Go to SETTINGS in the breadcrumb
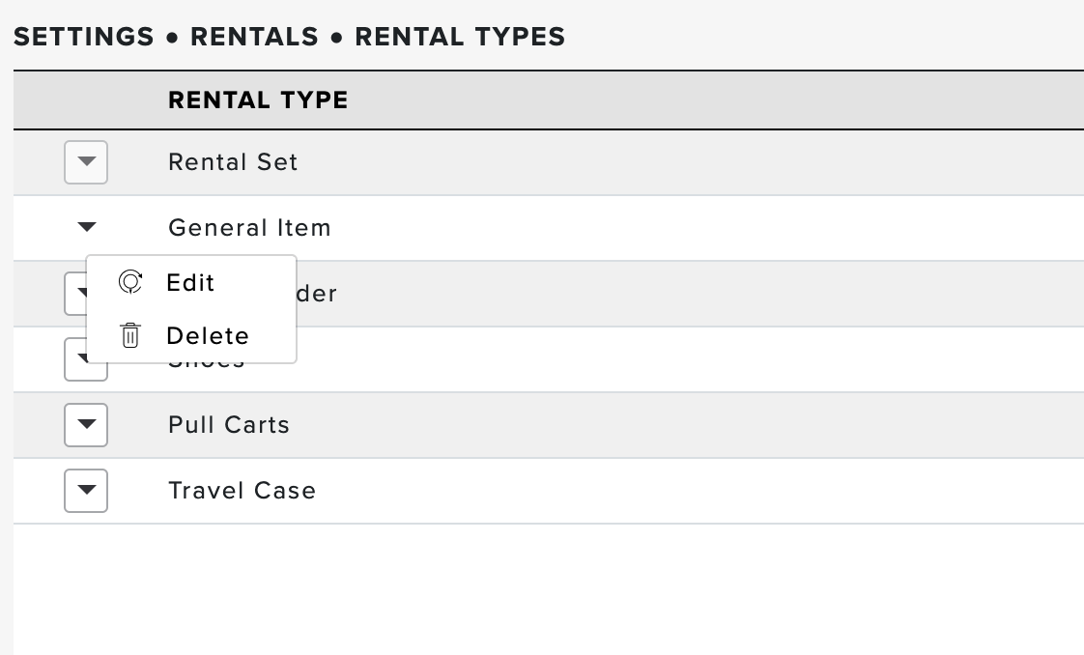The width and height of the screenshot is (1084, 655). [x=84, y=37]
